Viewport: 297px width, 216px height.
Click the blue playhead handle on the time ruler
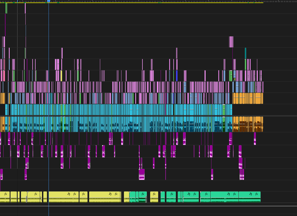(49, 1)
